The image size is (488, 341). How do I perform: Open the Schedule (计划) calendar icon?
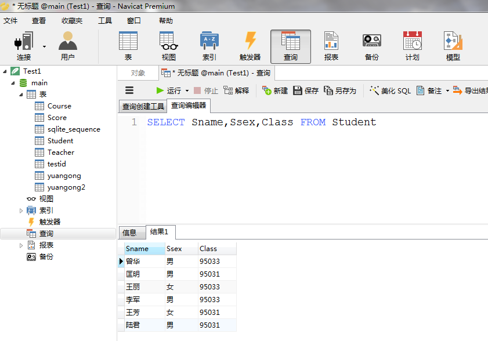point(413,46)
